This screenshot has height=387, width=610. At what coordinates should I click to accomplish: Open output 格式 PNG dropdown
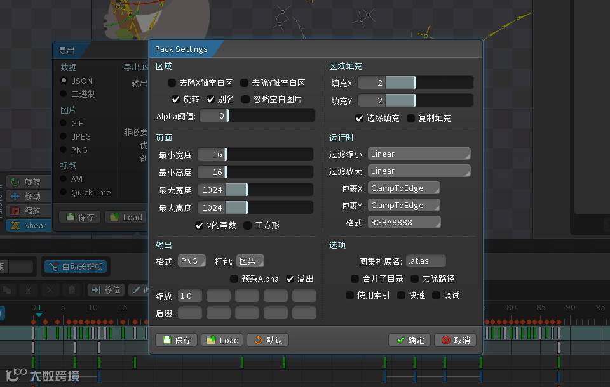coord(192,261)
